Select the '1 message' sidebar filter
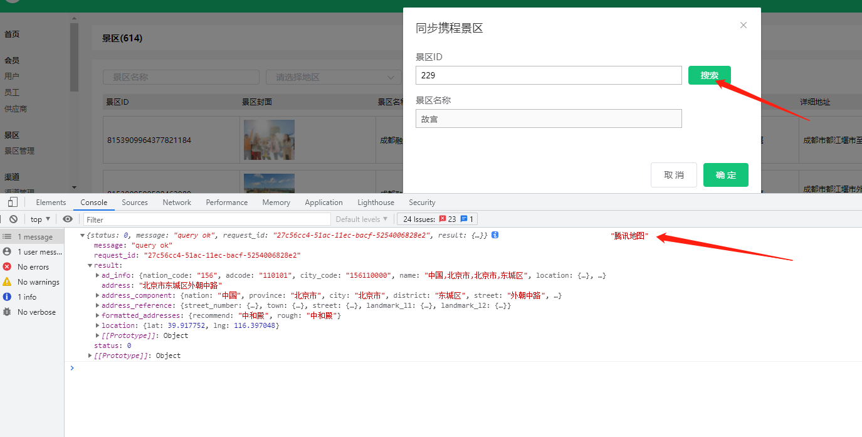The width and height of the screenshot is (862, 437). pos(32,237)
